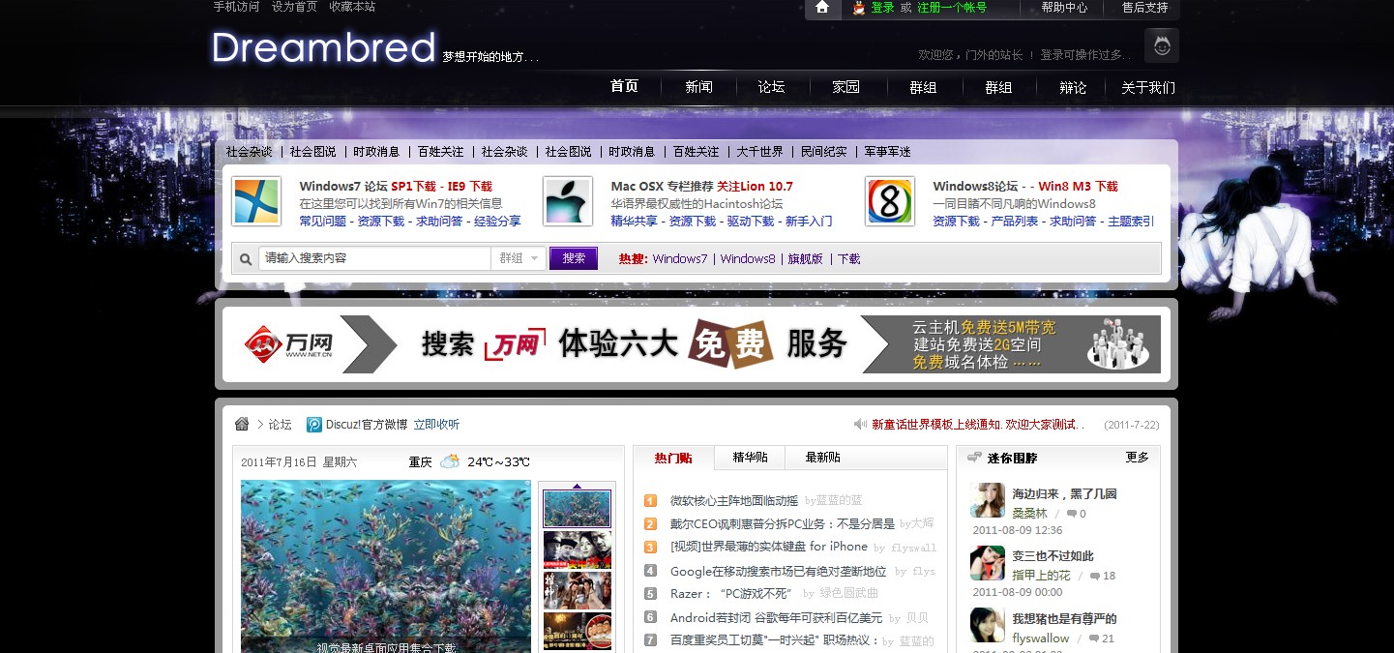
Task: Switch to the 精华贴 tab
Action: pos(751,458)
